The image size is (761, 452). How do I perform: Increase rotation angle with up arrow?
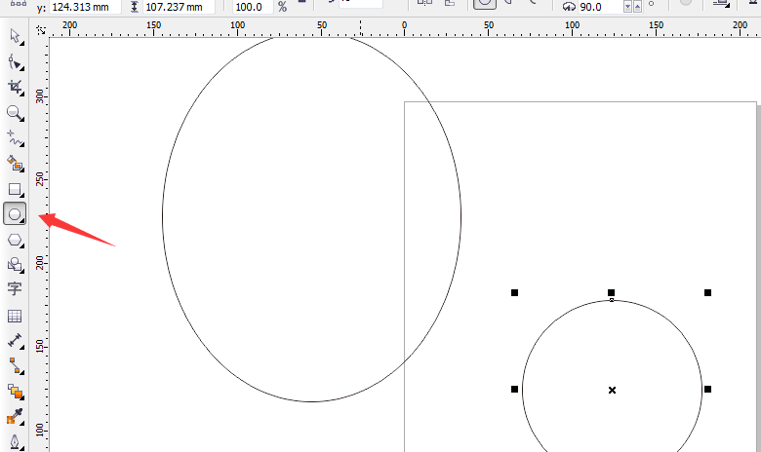click(x=637, y=7)
